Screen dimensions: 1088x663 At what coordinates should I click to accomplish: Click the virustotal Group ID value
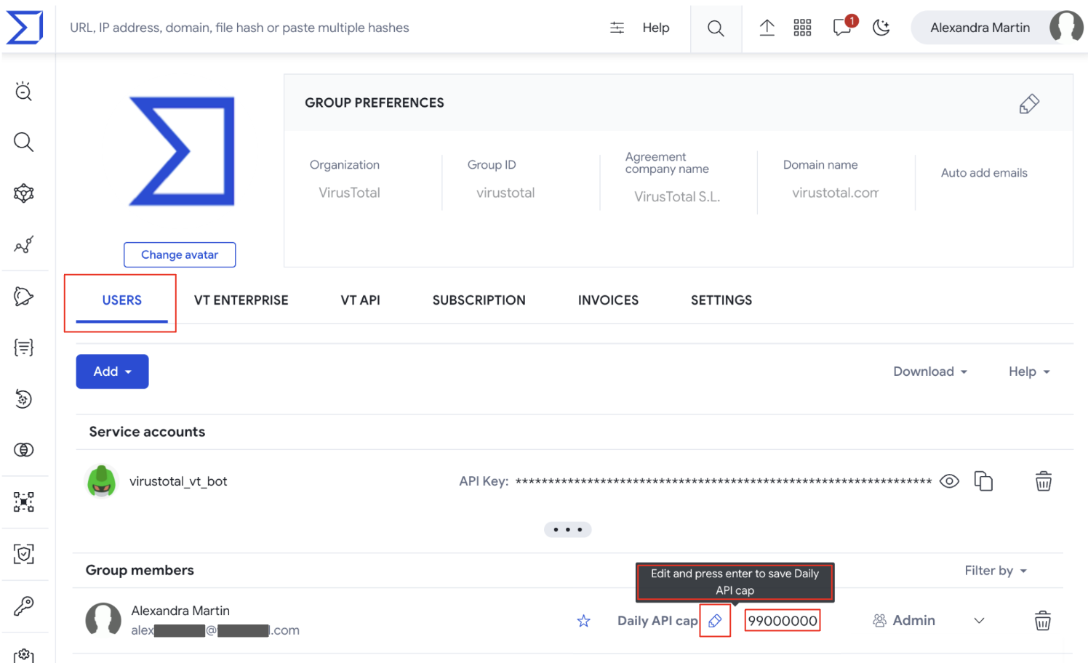tap(505, 193)
